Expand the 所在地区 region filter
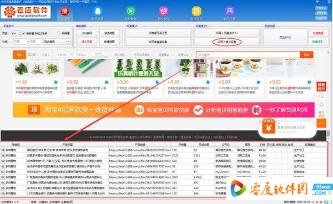 pyautogui.click(x=122, y=55)
